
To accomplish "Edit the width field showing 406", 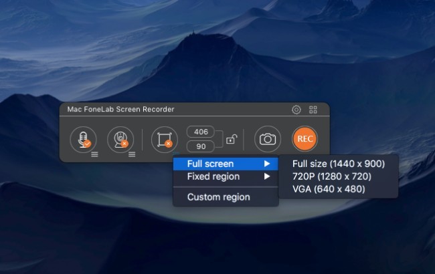I will 201,132.
